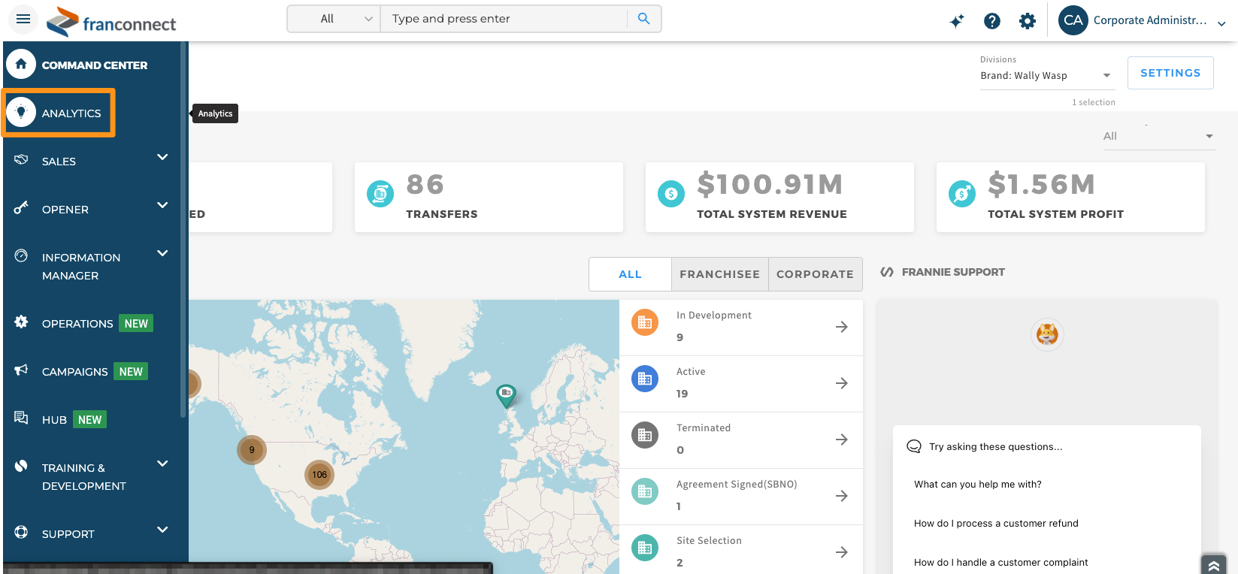Switch to the Franchisee tab
This screenshot has height=574, width=1238.
tap(719, 274)
